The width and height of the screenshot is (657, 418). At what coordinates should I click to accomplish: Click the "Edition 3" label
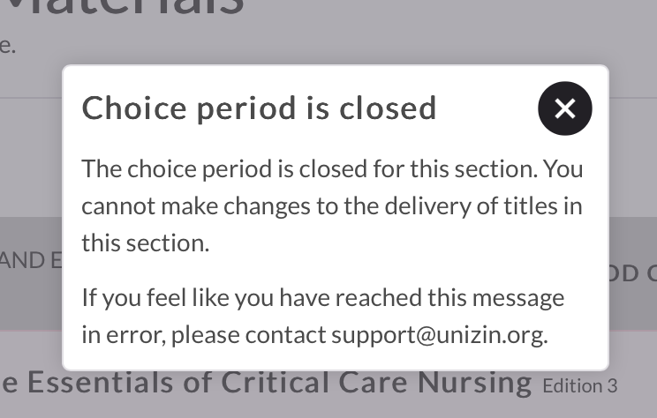coord(580,385)
